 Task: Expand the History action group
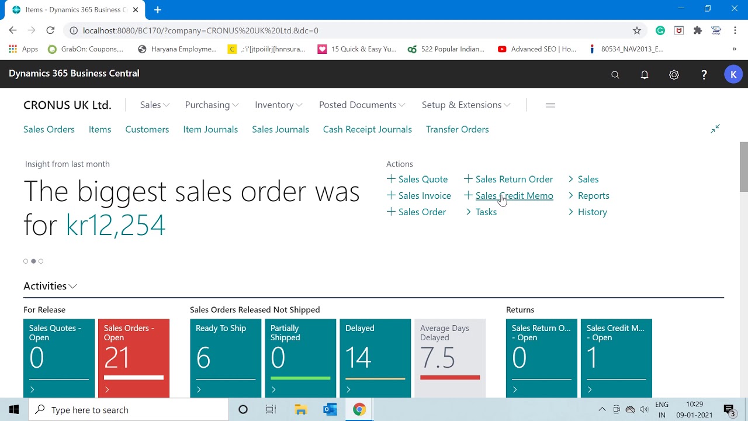click(587, 212)
